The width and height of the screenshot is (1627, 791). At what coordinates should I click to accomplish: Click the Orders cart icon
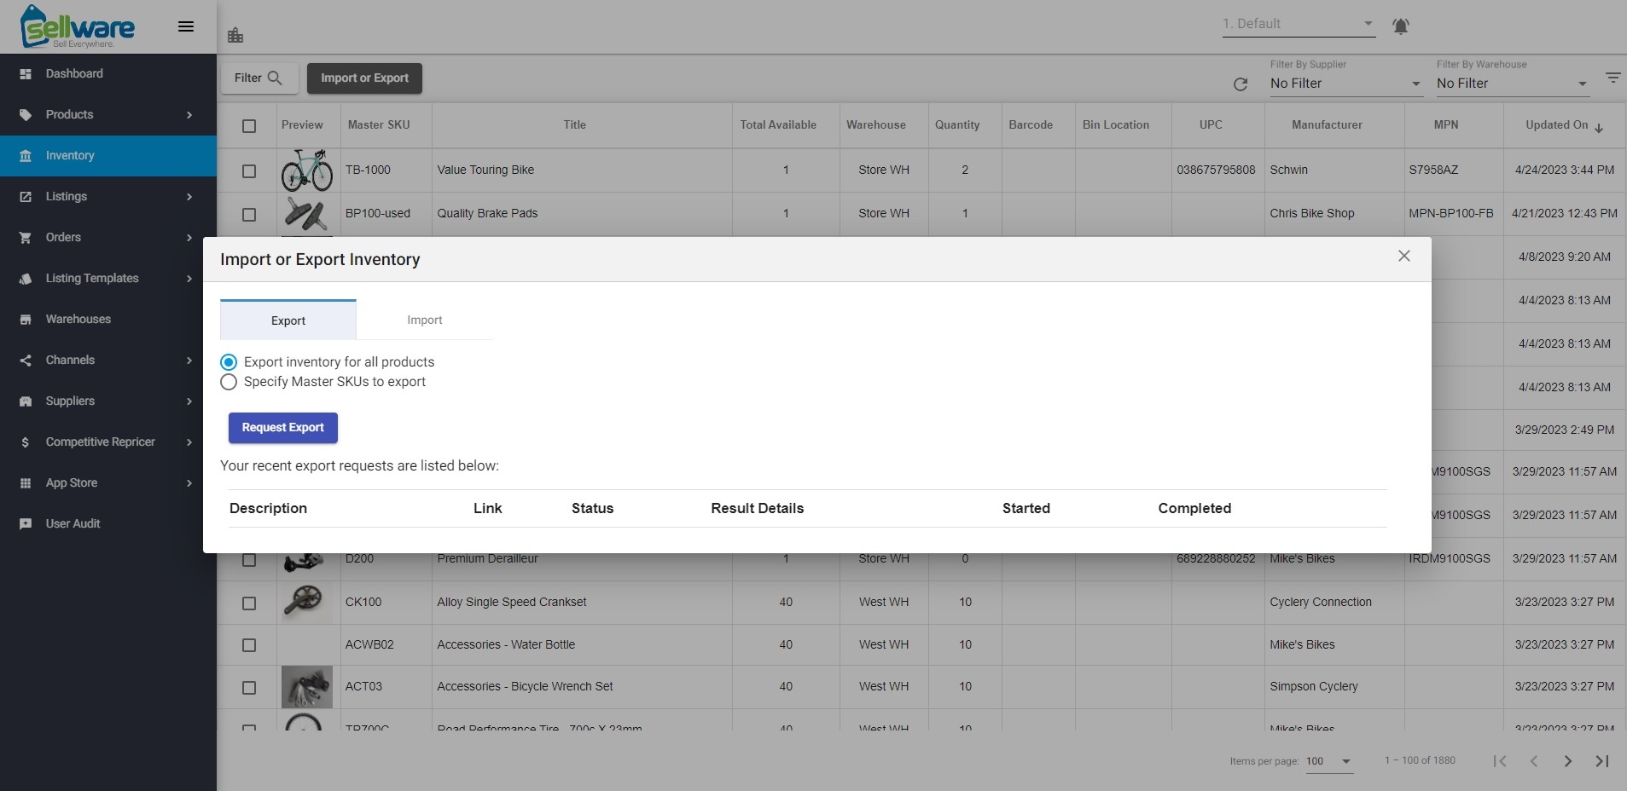26,238
